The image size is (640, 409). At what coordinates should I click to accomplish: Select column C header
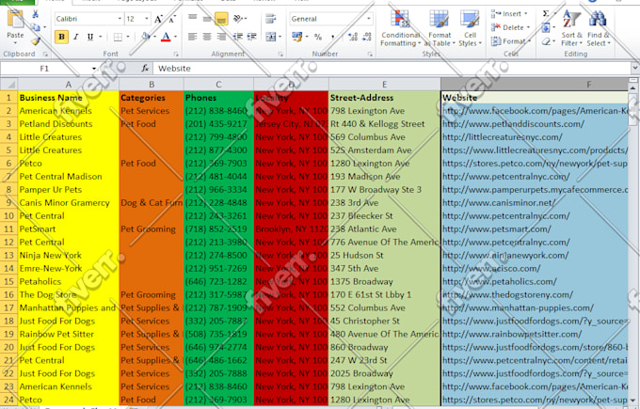[x=218, y=85]
